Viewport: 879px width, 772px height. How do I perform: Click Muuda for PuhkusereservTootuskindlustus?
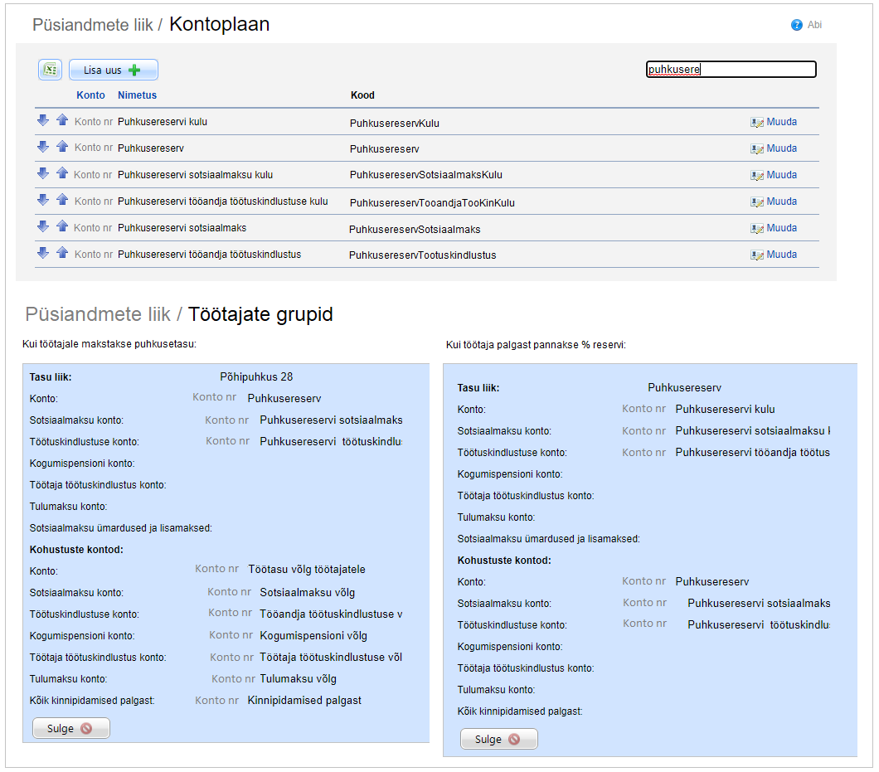pyautogui.click(x=781, y=255)
